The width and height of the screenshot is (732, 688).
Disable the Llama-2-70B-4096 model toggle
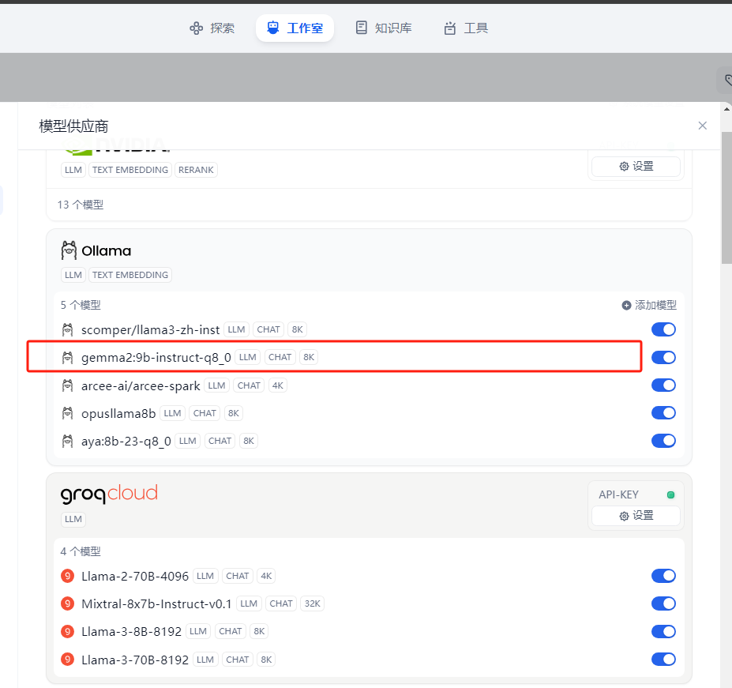[x=663, y=576]
